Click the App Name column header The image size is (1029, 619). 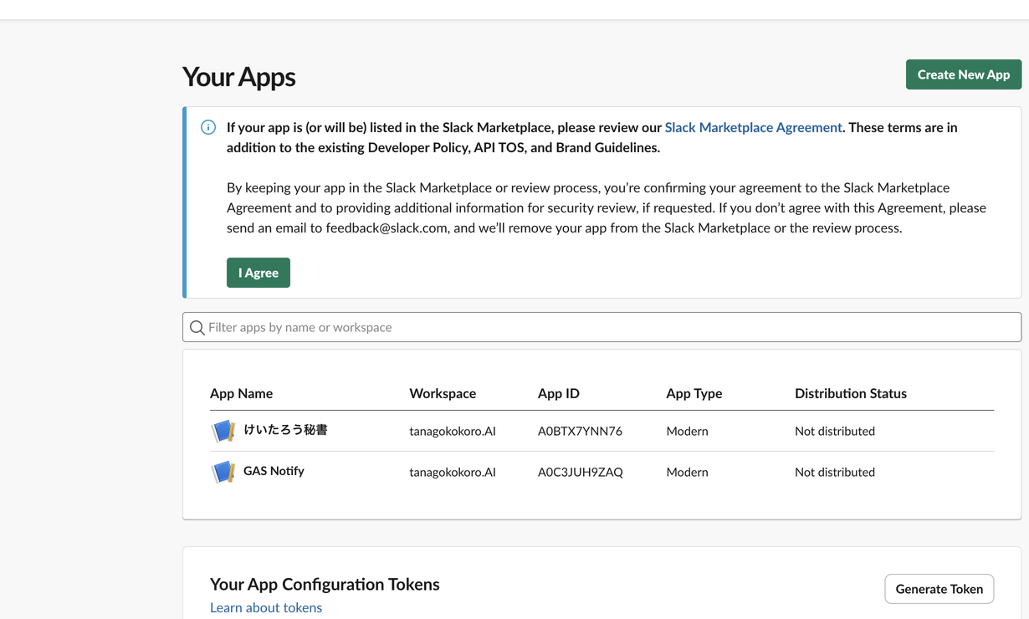241,393
